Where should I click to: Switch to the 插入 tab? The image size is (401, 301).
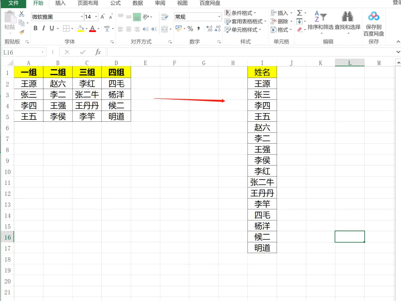[x=61, y=3]
